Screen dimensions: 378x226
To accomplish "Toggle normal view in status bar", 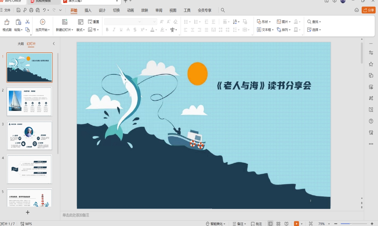I will pos(270,224).
